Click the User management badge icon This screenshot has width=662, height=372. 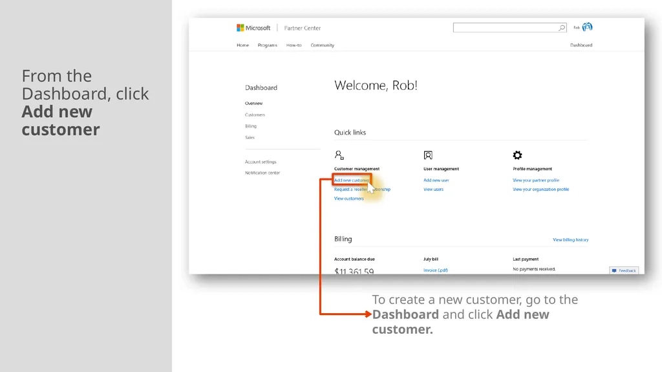tap(428, 155)
